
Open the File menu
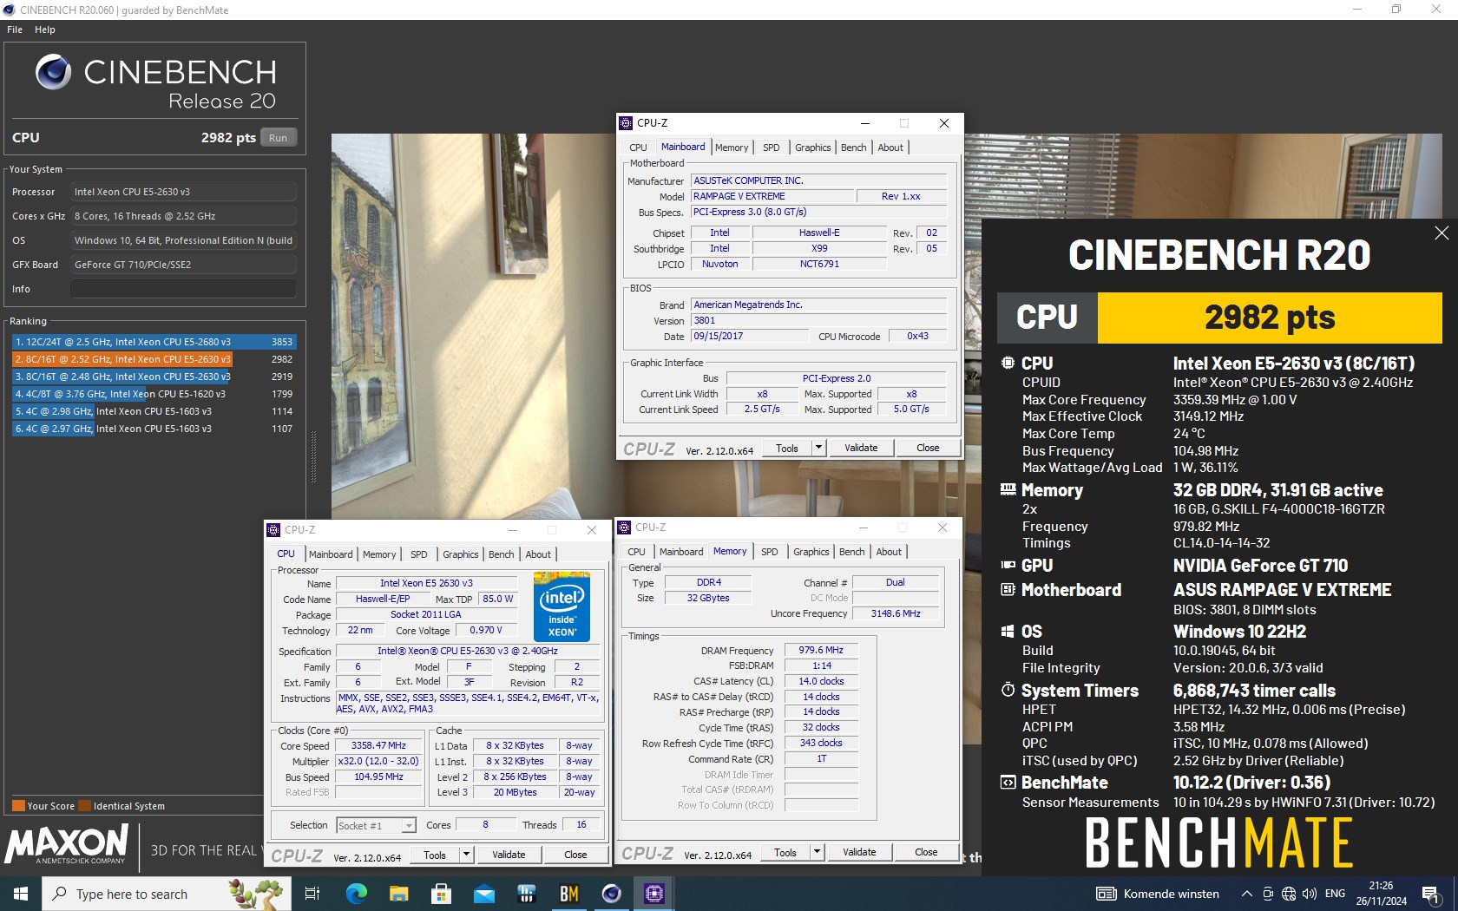click(15, 29)
